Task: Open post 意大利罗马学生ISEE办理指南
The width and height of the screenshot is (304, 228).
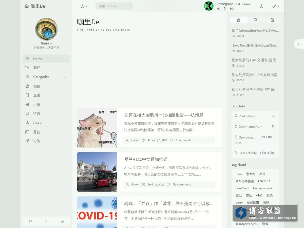Action: tap(254, 75)
